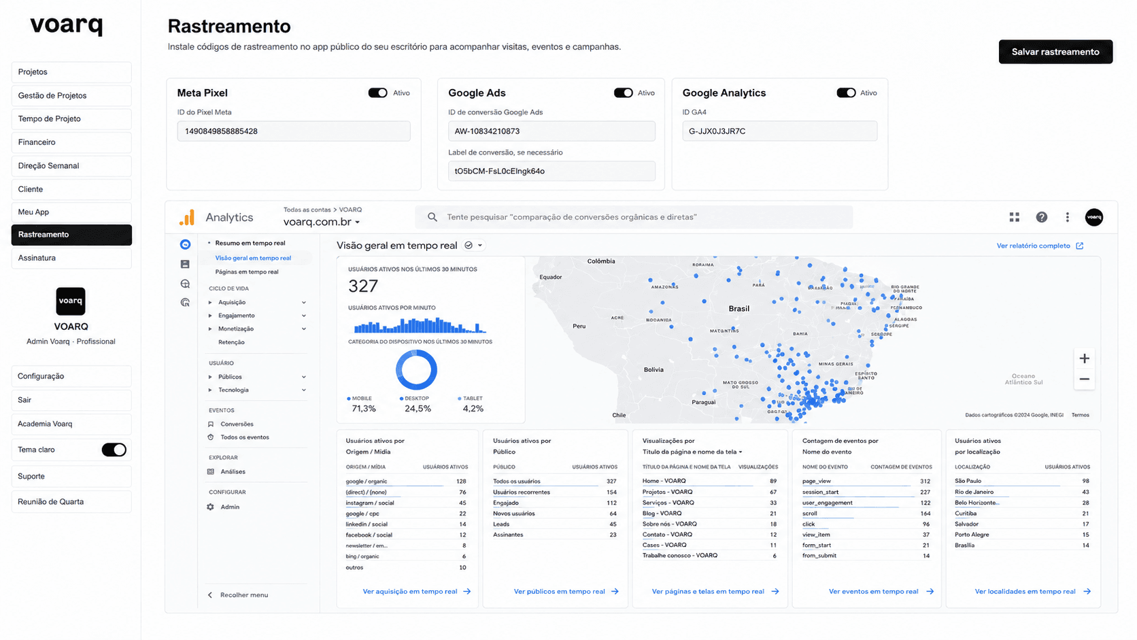
Task: Click the ID do Pixel Meta field
Action: 294,131
